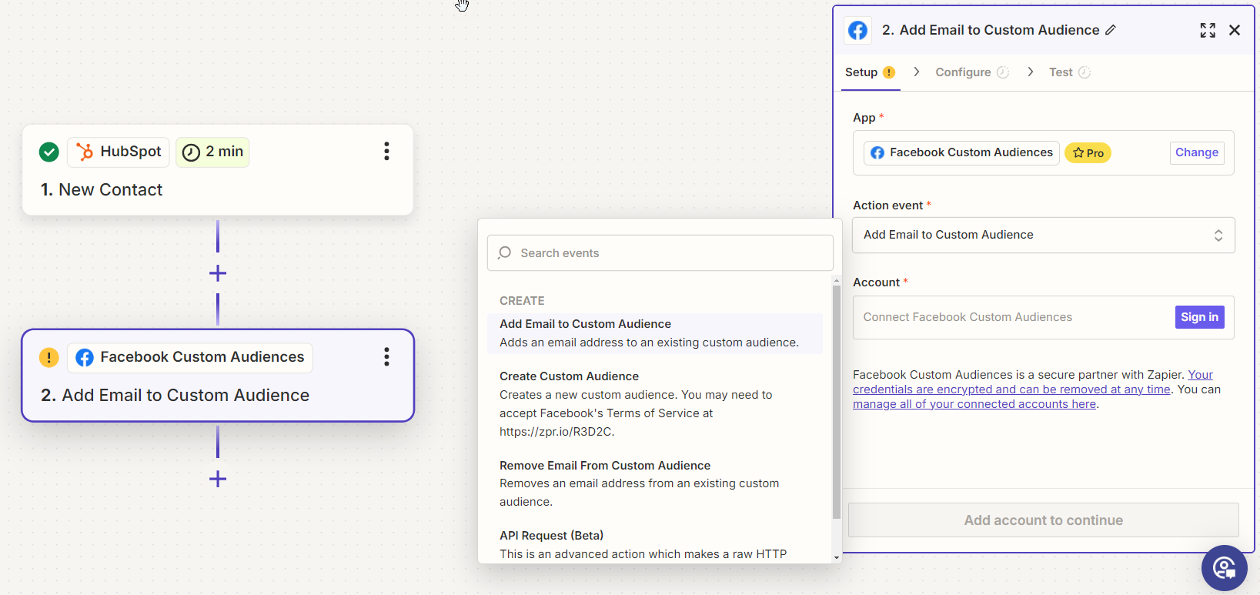The image size is (1260, 595).
Task: Rename the step with the pencil icon
Action: [1111, 30]
